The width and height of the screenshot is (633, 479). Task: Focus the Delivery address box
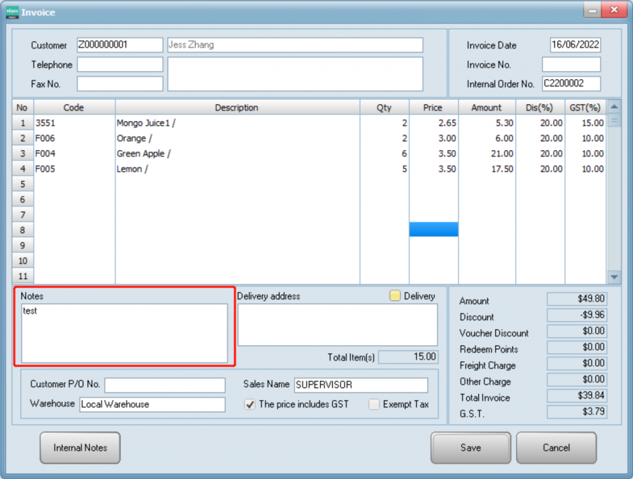338,325
